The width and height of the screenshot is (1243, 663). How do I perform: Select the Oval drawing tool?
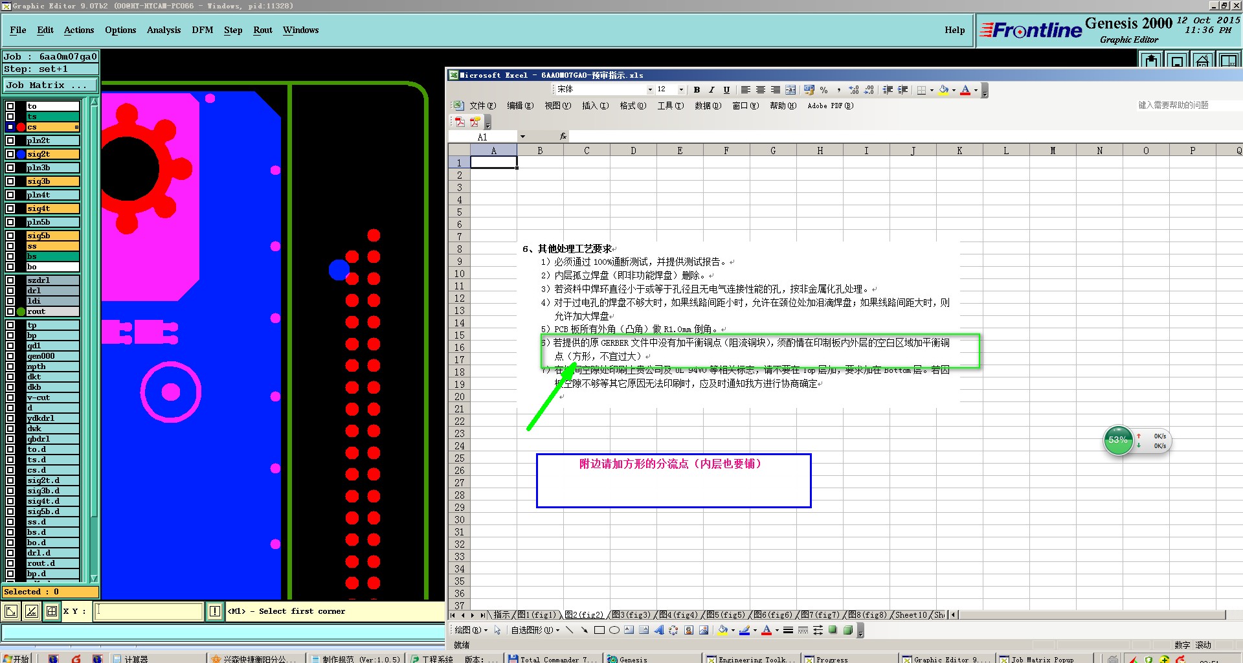click(x=614, y=630)
